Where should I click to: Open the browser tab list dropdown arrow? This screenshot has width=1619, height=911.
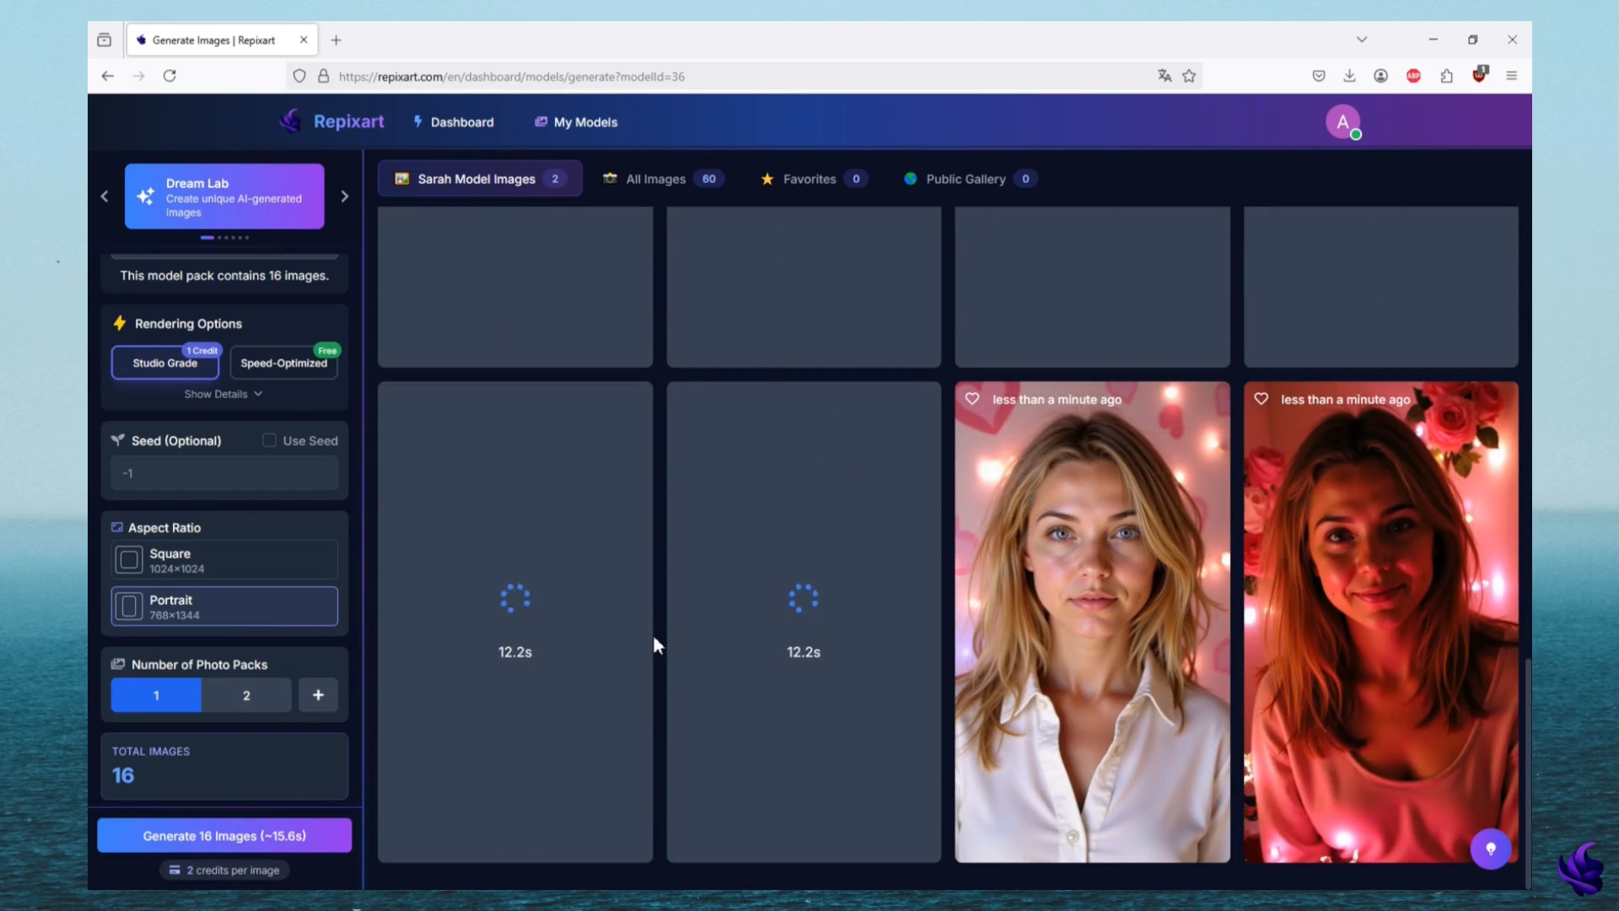[x=1362, y=40]
